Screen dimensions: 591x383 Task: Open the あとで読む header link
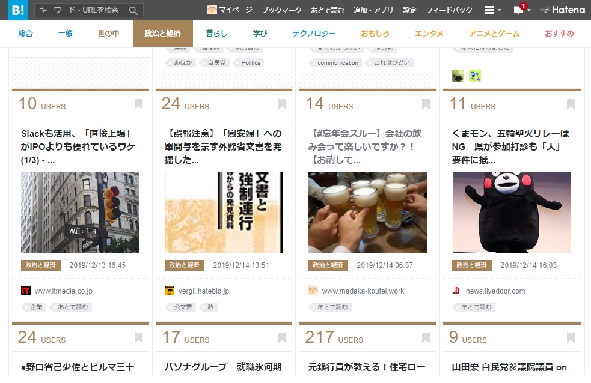[x=328, y=10]
